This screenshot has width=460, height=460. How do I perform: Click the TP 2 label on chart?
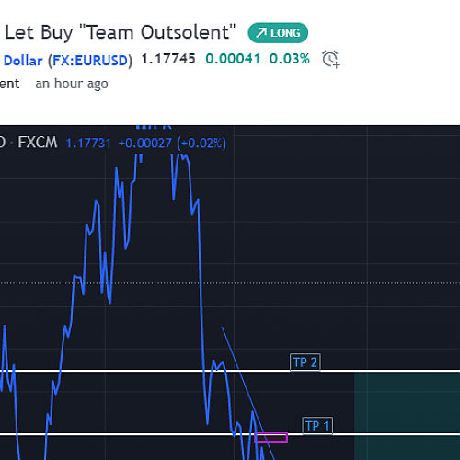pos(305,362)
